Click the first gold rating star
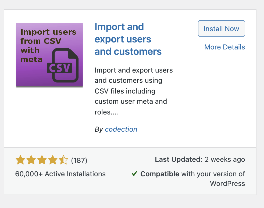The height and width of the screenshot is (208, 264). [x=20, y=160]
